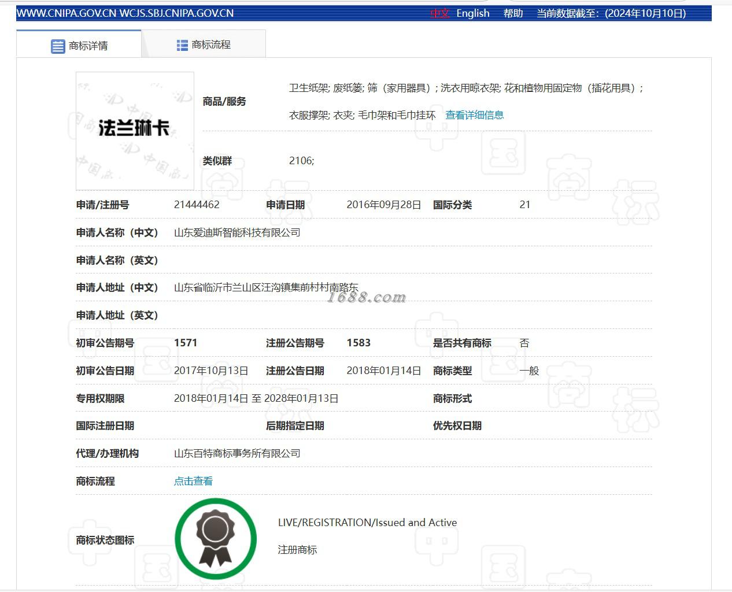Switch to the 商标流程 tab
732x592 pixels.
(x=204, y=44)
